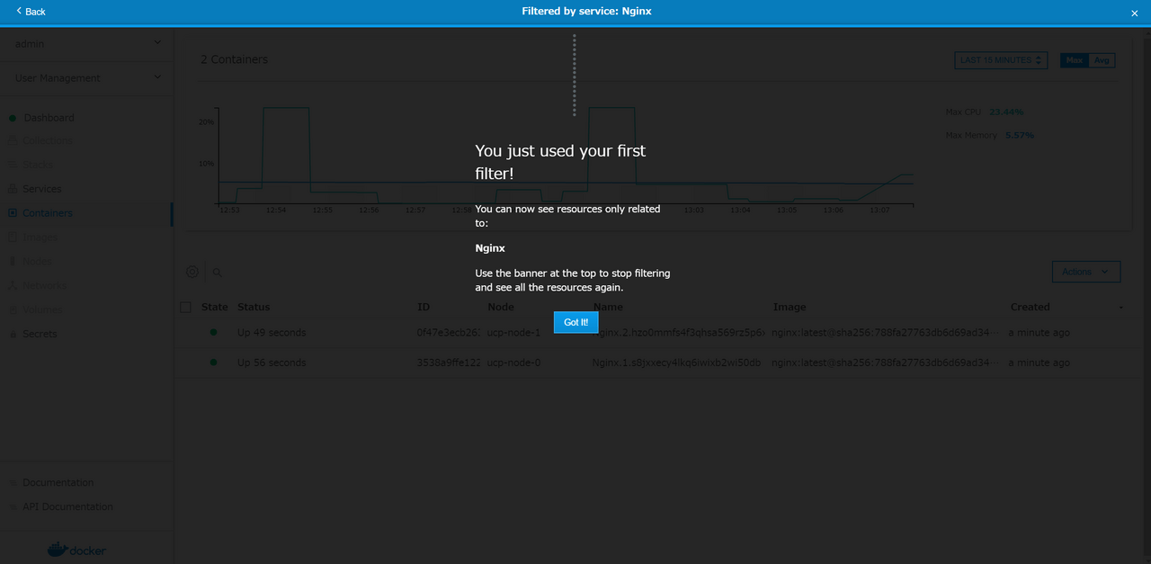Click the Nginx.1.s8jxxecy4lkq6iwixb2wi50db name
The width and height of the screenshot is (1151, 564).
[677, 363]
